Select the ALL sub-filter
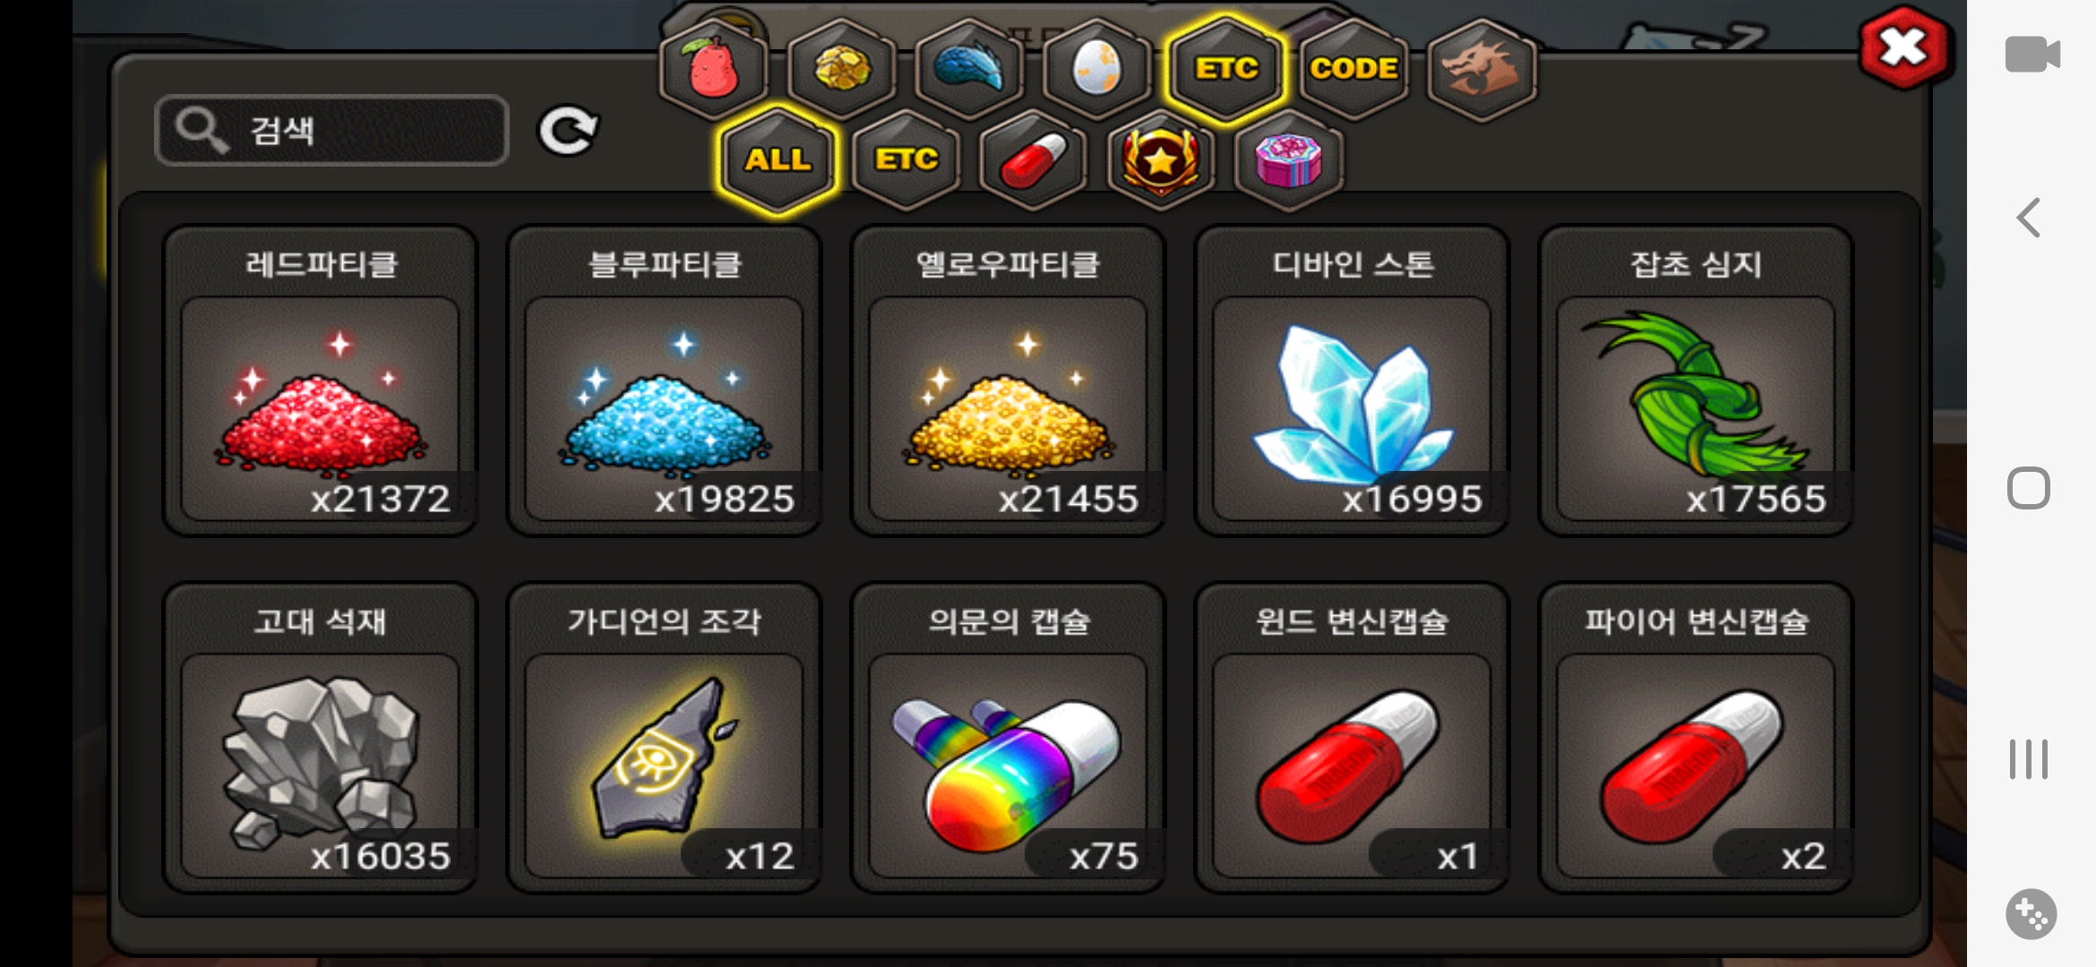The image size is (2096, 967). [778, 159]
